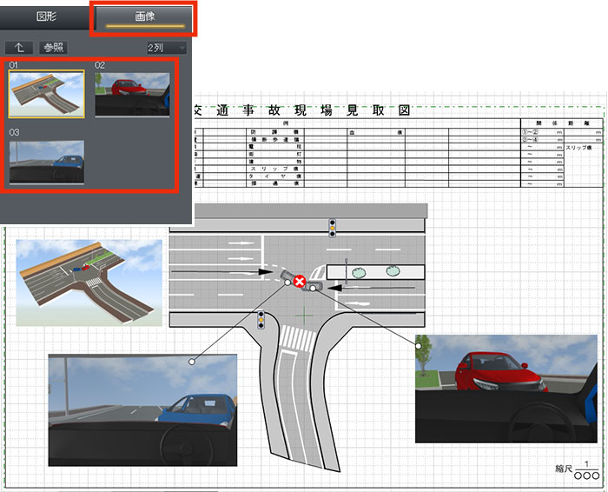Select the upper traffic light symbol
The width and height of the screenshot is (608, 492).
[331, 228]
